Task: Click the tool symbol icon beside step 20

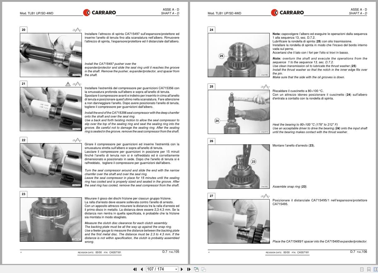Action: [x=76, y=30]
